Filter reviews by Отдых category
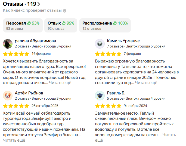Image resolution: width=186 pixels, height=146 pixels. pyautogui.click(x=61, y=25)
